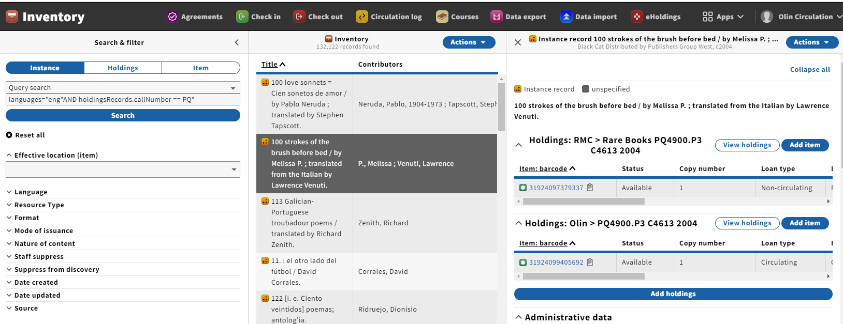The height and width of the screenshot is (324, 843).
Task: Open the Check out app icon
Action: point(299,17)
